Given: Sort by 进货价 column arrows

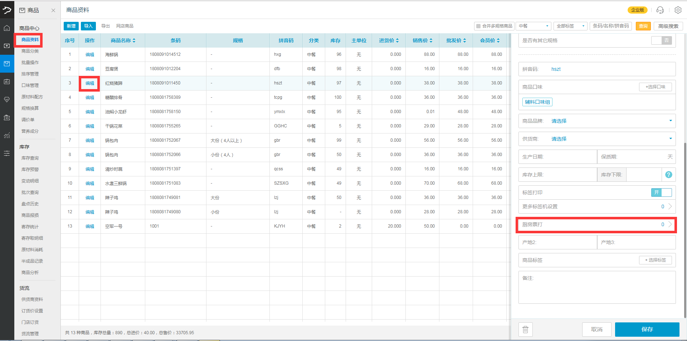Looking at the screenshot, I should coord(397,40).
